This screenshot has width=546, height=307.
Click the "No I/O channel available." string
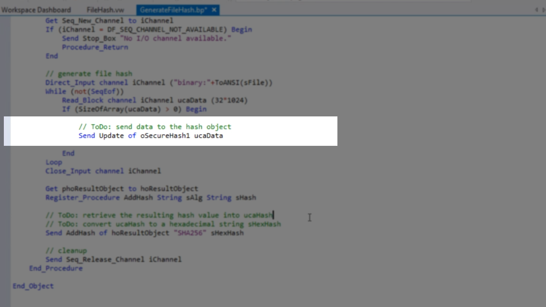click(x=175, y=38)
